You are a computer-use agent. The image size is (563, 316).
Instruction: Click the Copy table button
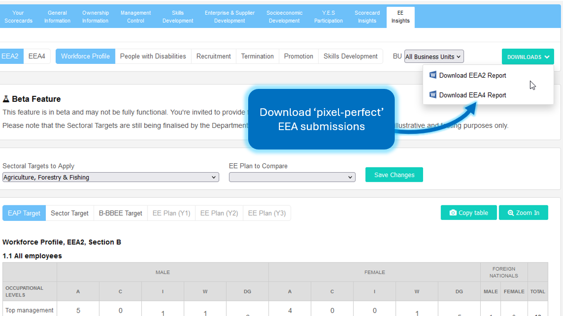pyautogui.click(x=468, y=213)
